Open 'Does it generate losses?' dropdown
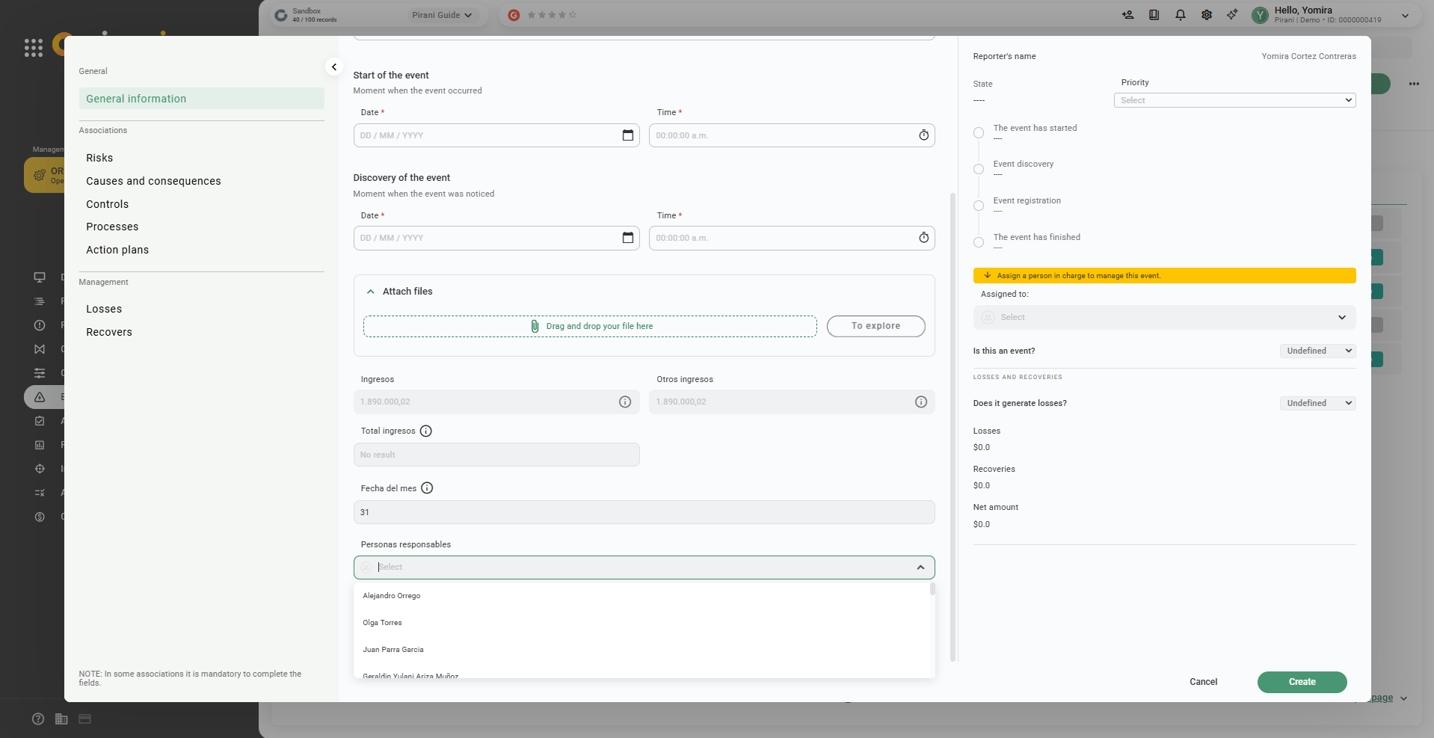 [x=1317, y=403]
